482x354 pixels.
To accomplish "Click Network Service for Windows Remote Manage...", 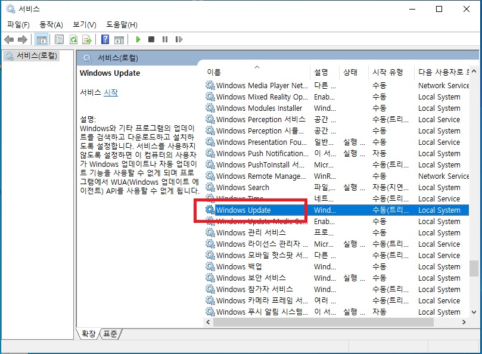I will coord(444,176).
